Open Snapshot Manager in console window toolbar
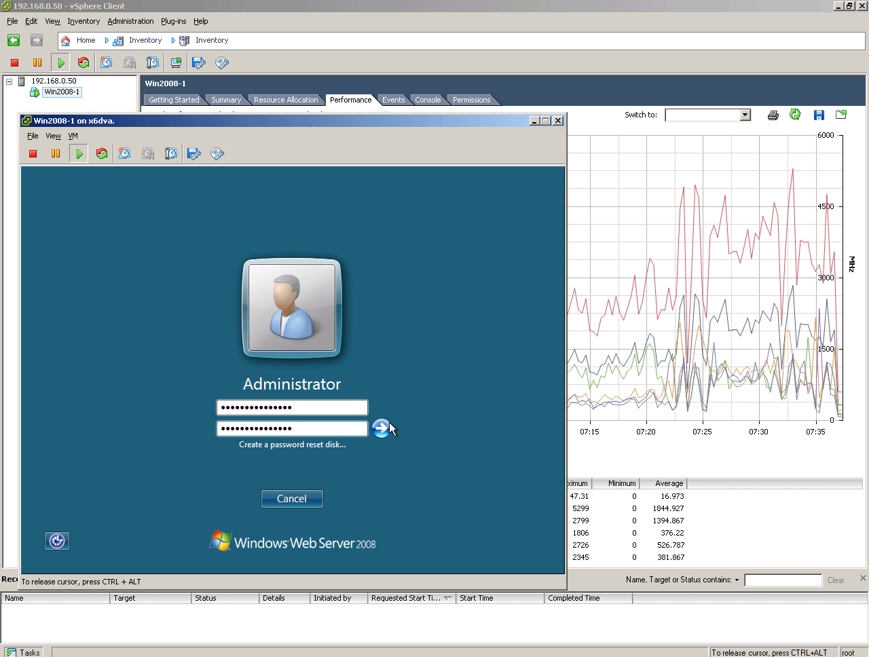Viewport: 869px width, 657px height. [171, 153]
